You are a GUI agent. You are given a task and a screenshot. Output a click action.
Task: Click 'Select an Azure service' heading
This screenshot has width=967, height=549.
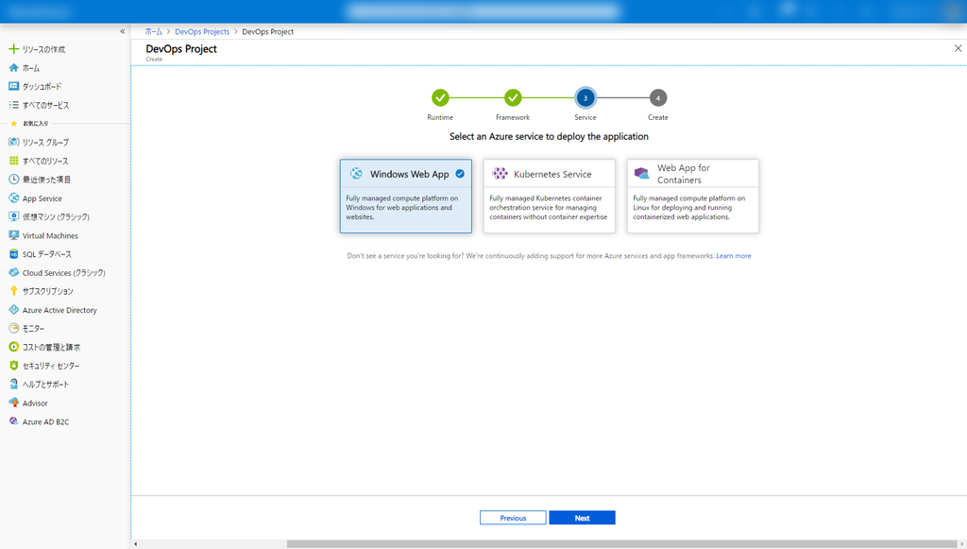coord(549,136)
